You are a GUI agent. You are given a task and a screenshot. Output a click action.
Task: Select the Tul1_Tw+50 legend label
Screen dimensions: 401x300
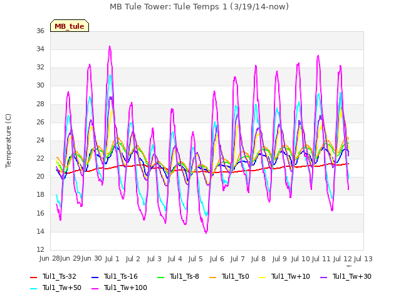point(62,287)
